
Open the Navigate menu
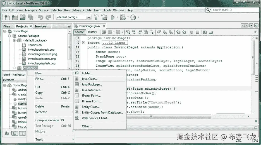pyautogui.click(x=31, y=10)
